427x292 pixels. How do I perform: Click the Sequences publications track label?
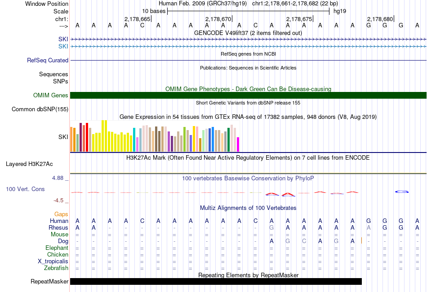click(x=53, y=74)
